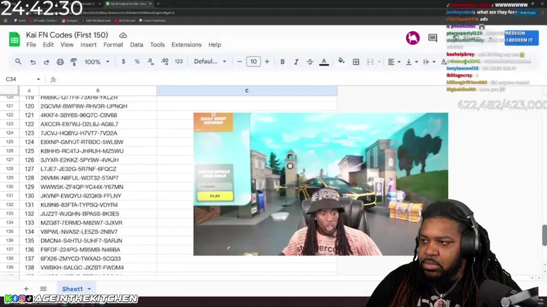Select column B header

point(98,90)
